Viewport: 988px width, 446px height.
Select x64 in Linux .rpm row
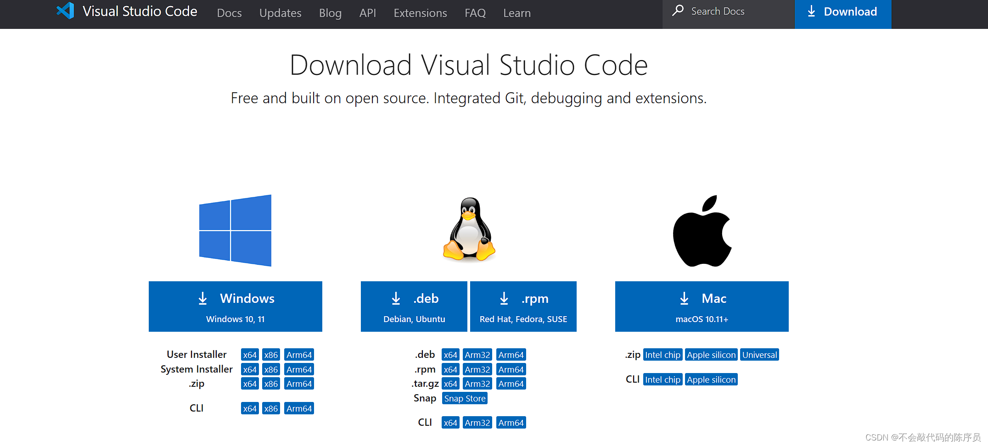(450, 369)
